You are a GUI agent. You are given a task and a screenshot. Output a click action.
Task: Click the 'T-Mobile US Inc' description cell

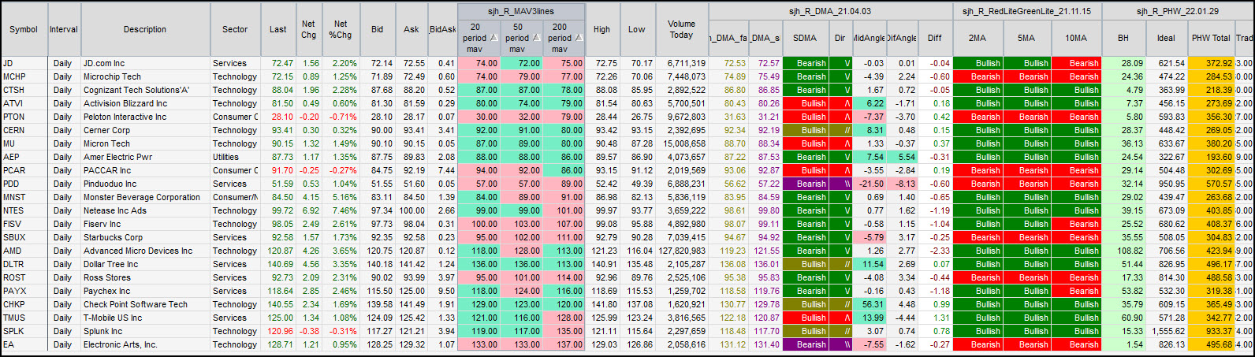click(145, 318)
